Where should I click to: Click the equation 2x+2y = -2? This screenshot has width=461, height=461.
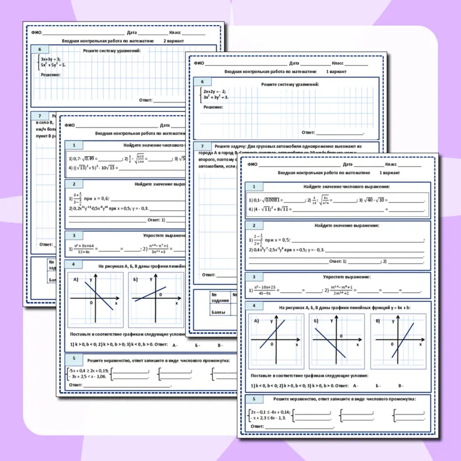coord(214,91)
